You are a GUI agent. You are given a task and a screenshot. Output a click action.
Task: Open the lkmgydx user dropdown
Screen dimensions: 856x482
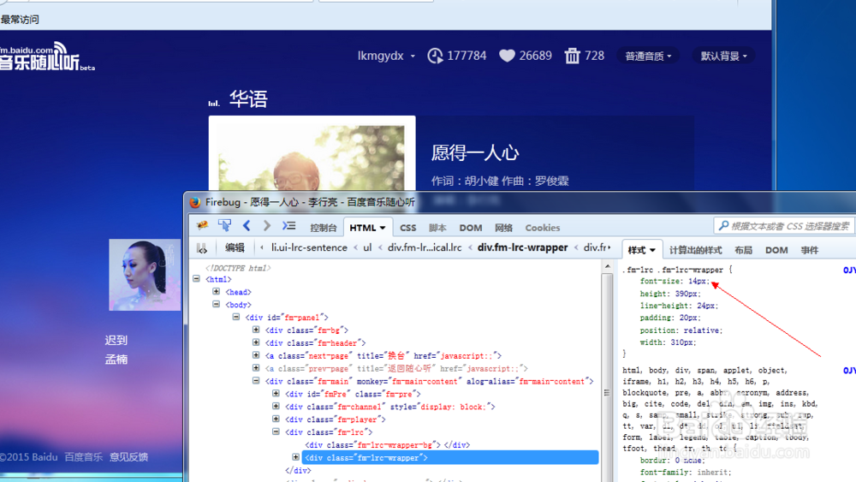tap(386, 56)
